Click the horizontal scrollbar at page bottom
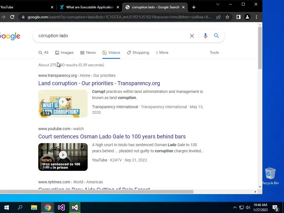Viewport: 284px width, 213px height. click(97, 192)
